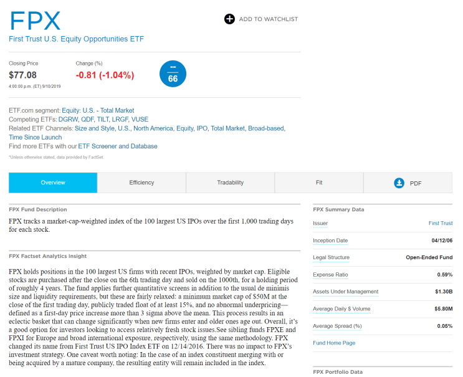Open the Equity channel link

[185, 128]
